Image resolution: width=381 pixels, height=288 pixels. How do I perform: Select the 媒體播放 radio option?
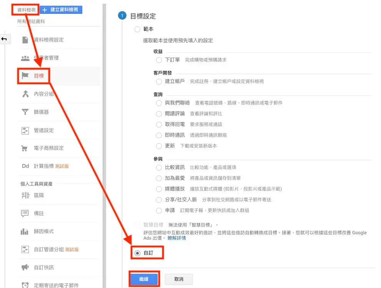pyautogui.click(x=159, y=189)
